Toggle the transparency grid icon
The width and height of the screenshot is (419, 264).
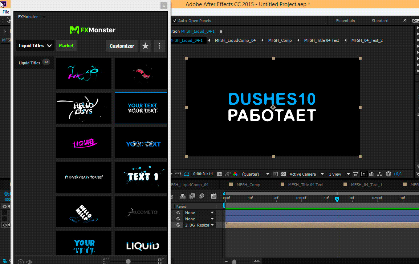point(283,174)
